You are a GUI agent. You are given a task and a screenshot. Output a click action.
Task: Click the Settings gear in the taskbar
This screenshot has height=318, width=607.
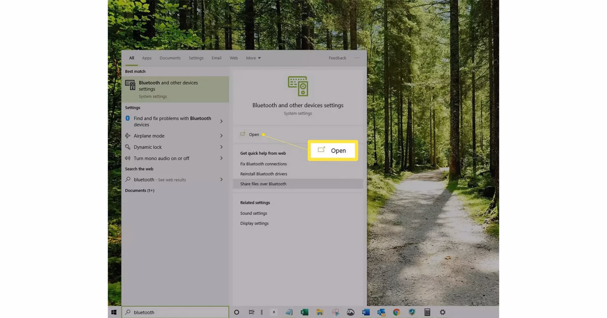tap(443, 312)
